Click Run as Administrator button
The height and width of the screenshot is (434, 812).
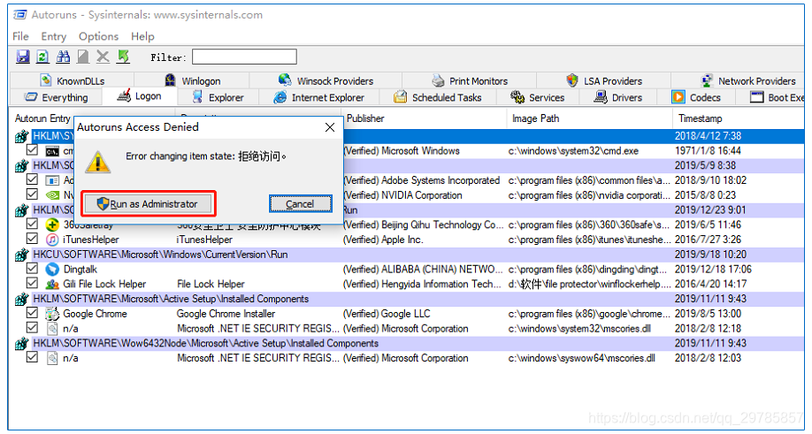click(148, 204)
